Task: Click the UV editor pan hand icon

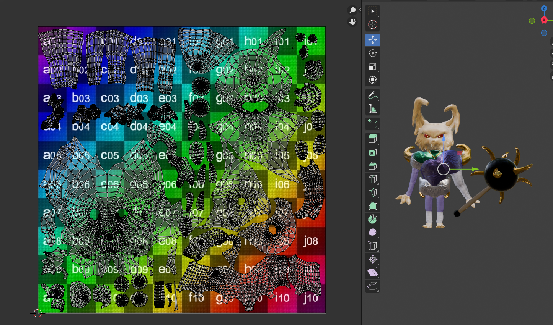Action: coord(352,22)
